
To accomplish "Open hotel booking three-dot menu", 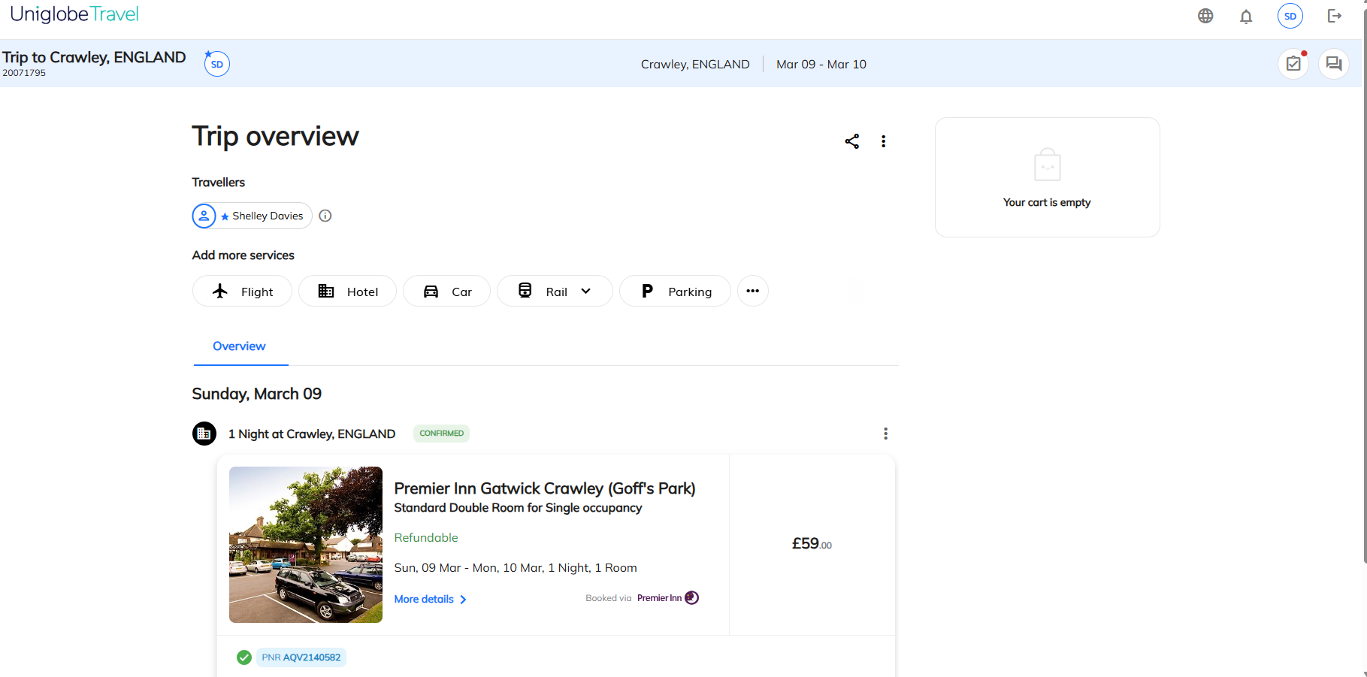I will [x=885, y=434].
